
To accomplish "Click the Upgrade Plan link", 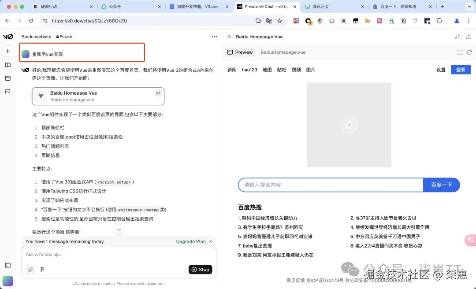I will pyautogui.click(x=191, y=242).
